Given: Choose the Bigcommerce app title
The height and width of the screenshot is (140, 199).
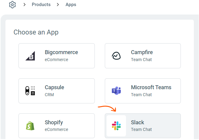Looking at the screenshot, I should click(61, 52).
